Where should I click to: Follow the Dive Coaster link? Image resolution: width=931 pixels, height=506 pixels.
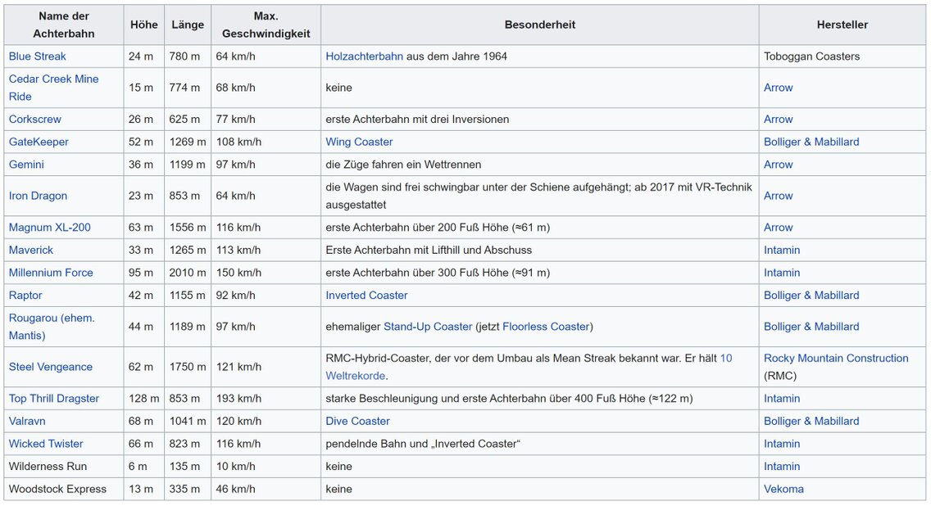click(x=357, y=421)
